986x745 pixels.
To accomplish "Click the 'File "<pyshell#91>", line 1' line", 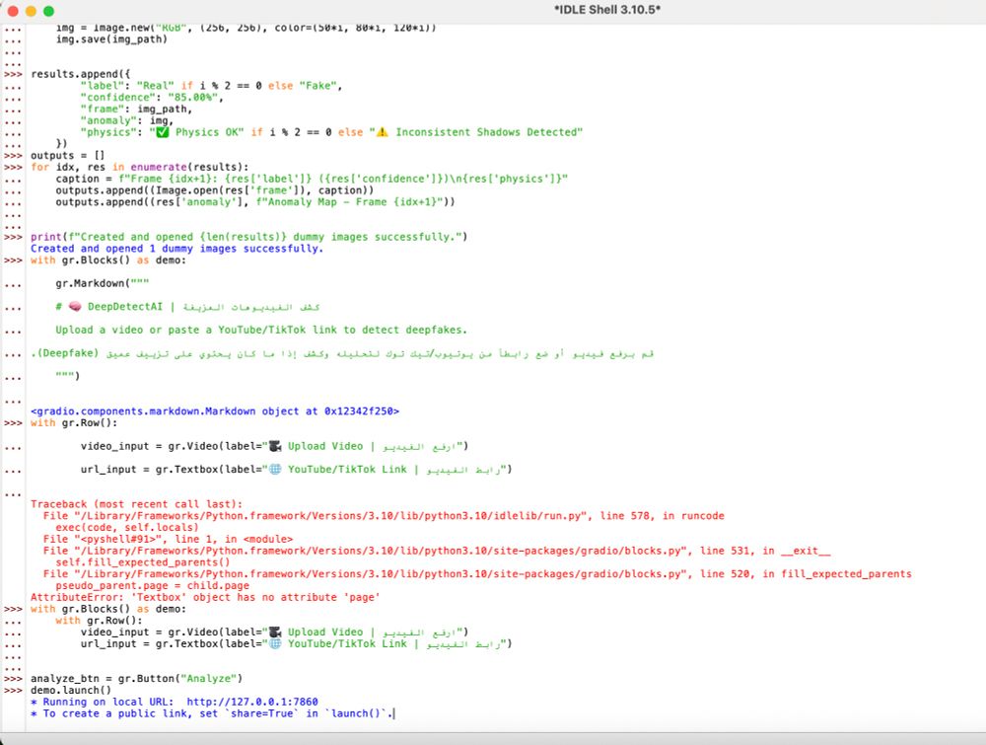I will pyautogui.click(x=168, y=539).
